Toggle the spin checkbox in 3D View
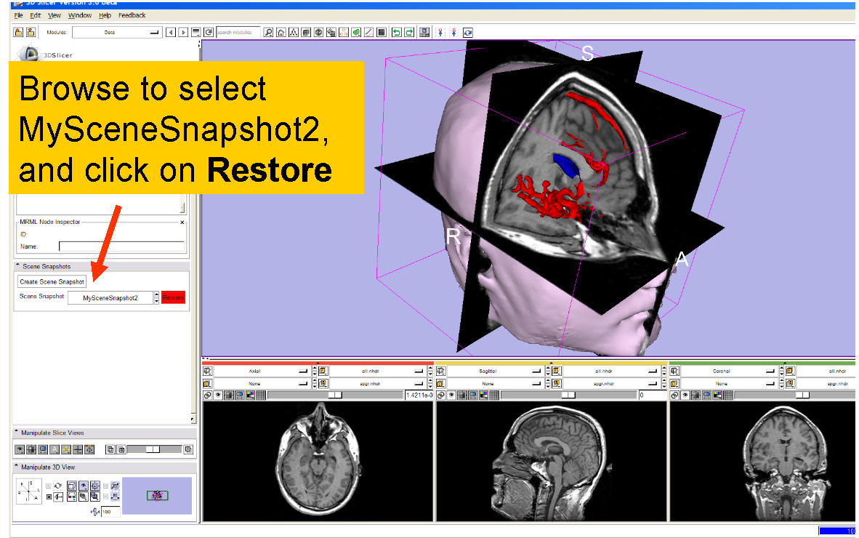Viewport: 859px width, 538px height. tap(49, 485)
